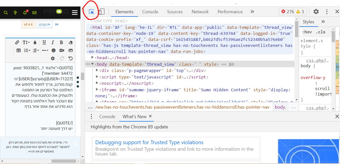Expand the sumome-jquery-iframe node

(97, 89)
